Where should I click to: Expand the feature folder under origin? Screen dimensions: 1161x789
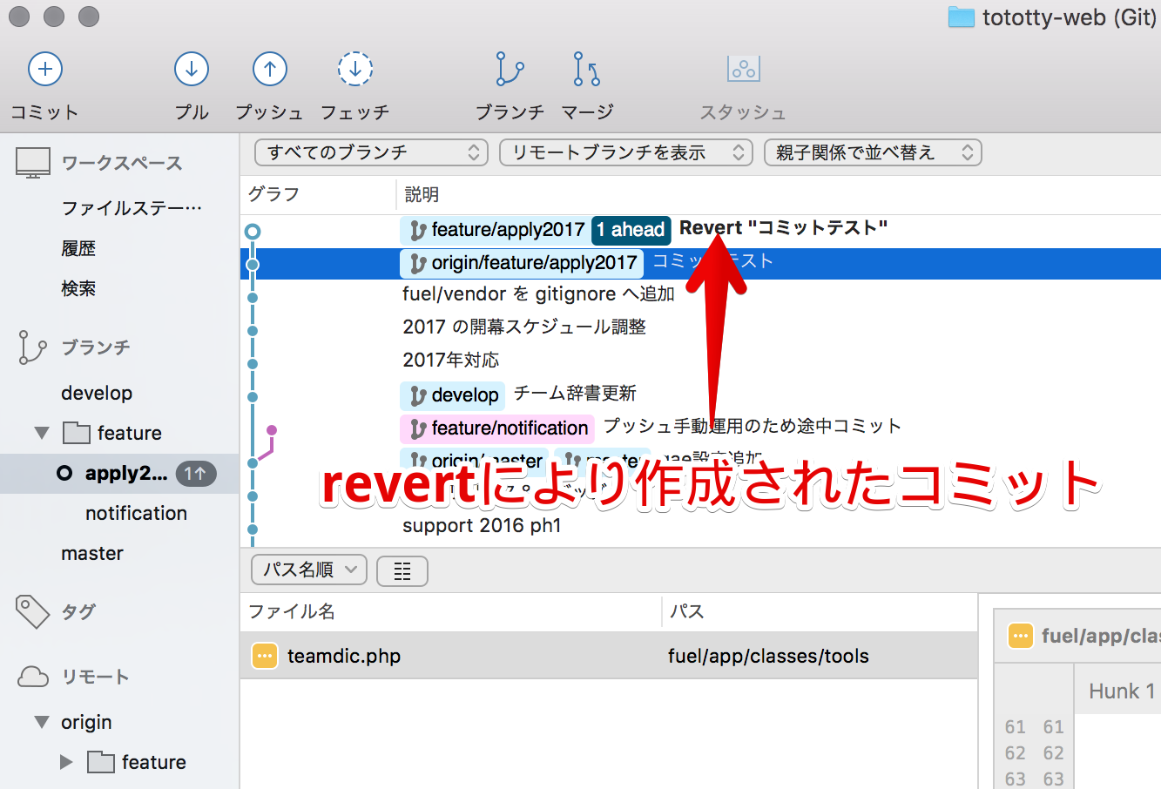[66, 762]
